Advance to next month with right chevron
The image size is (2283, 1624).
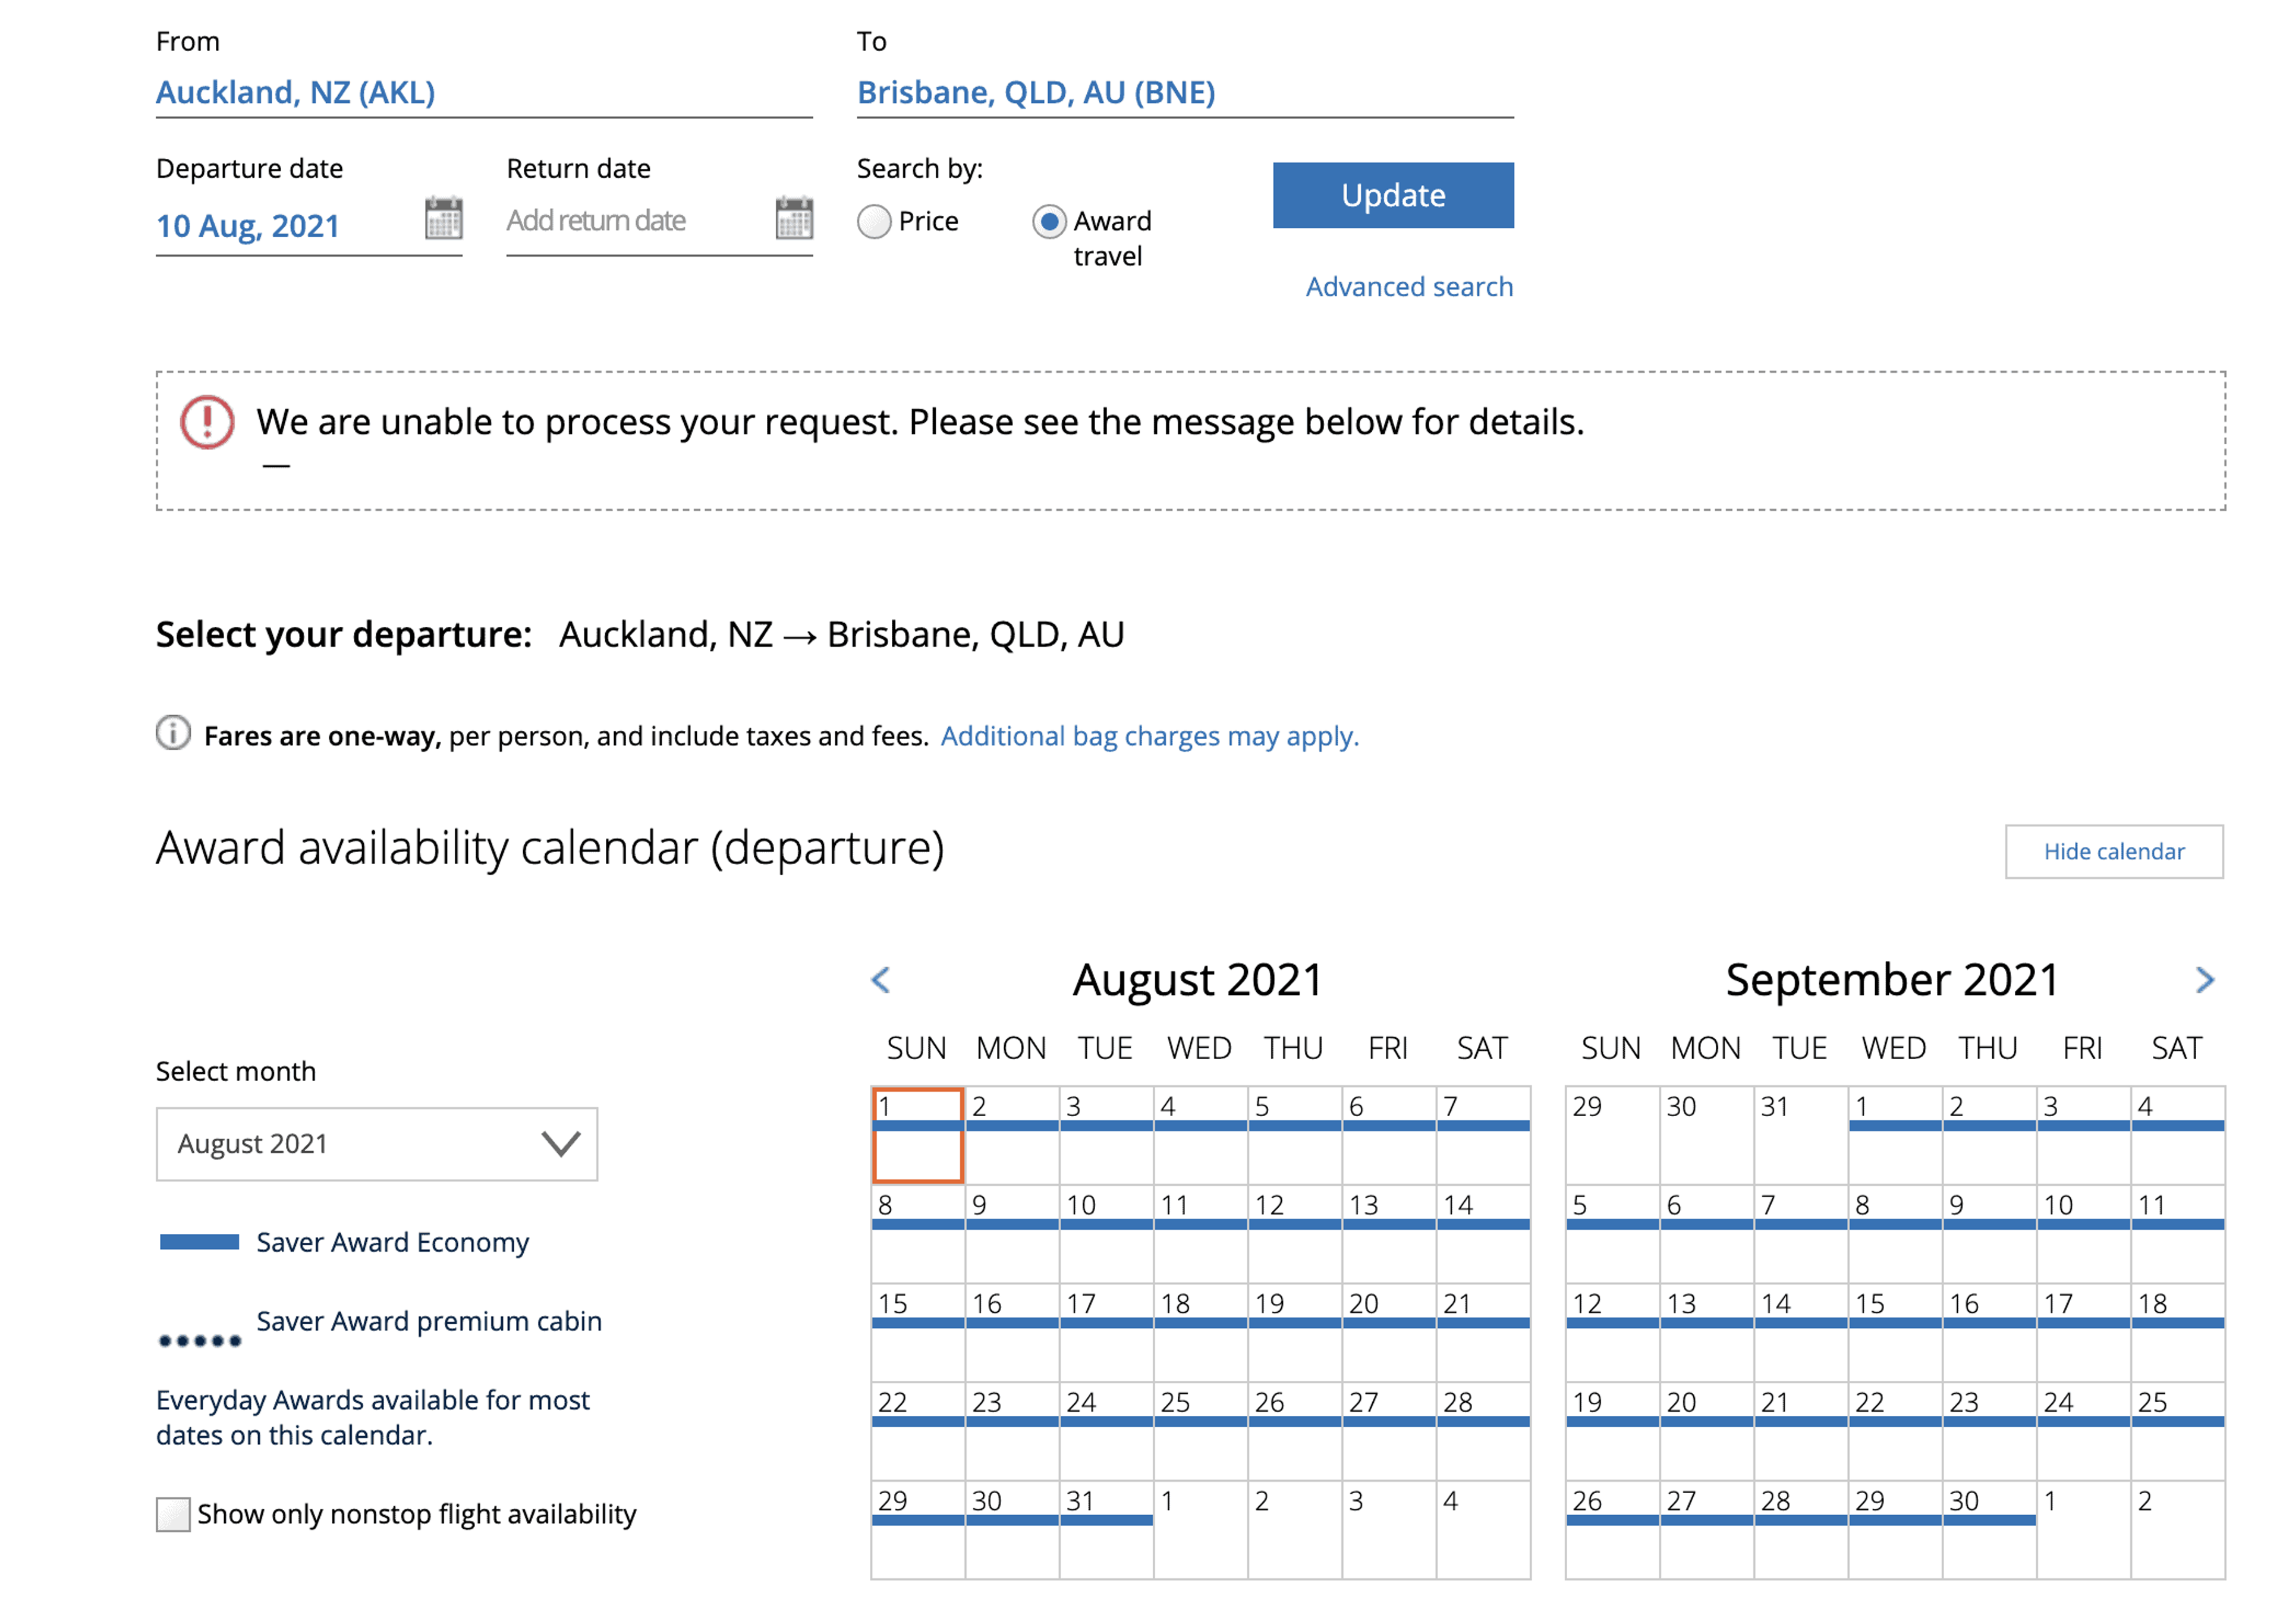(2204, 980)
